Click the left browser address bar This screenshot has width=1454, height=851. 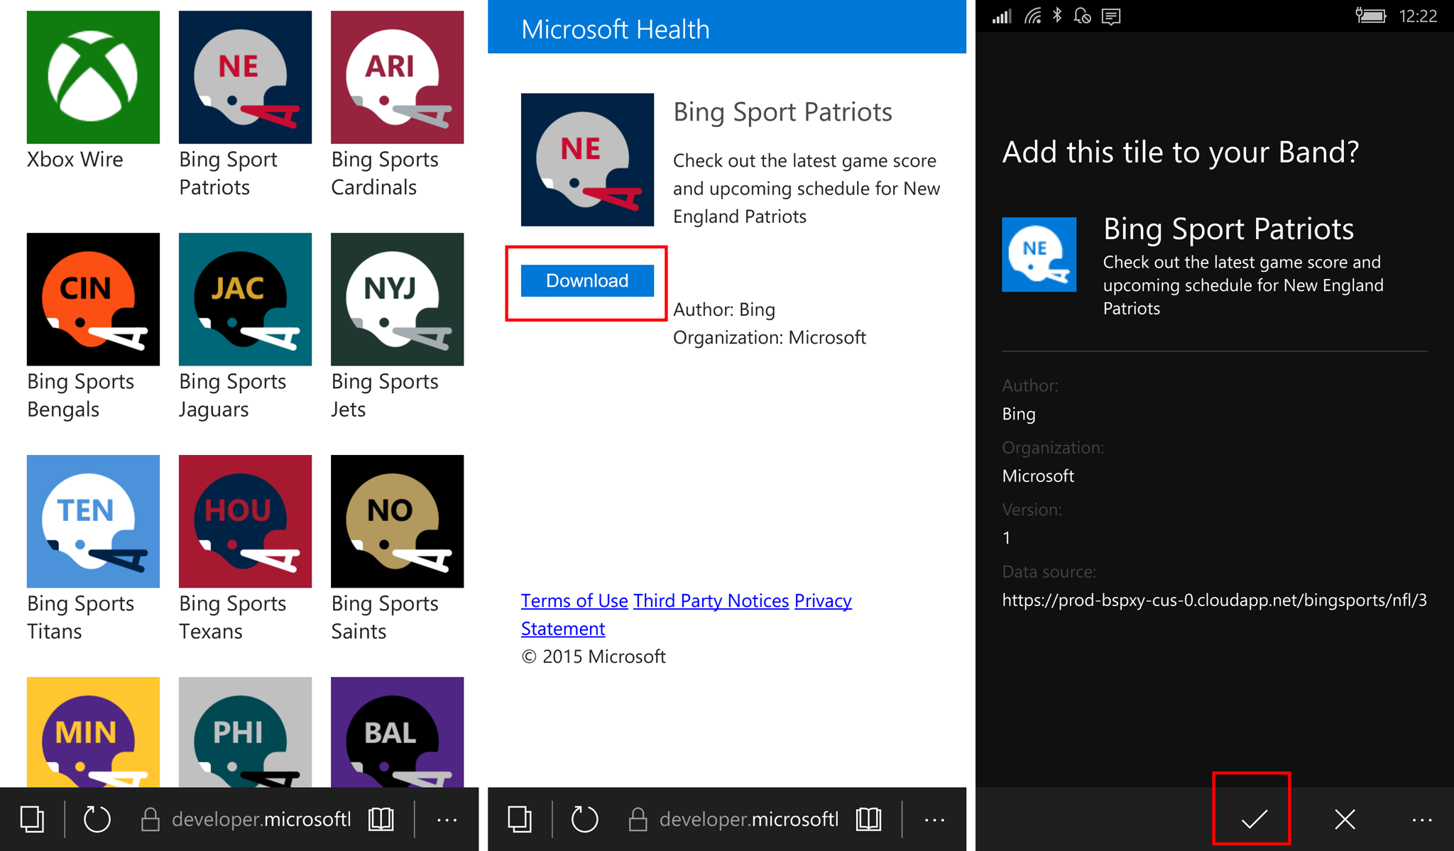[246, 820]
